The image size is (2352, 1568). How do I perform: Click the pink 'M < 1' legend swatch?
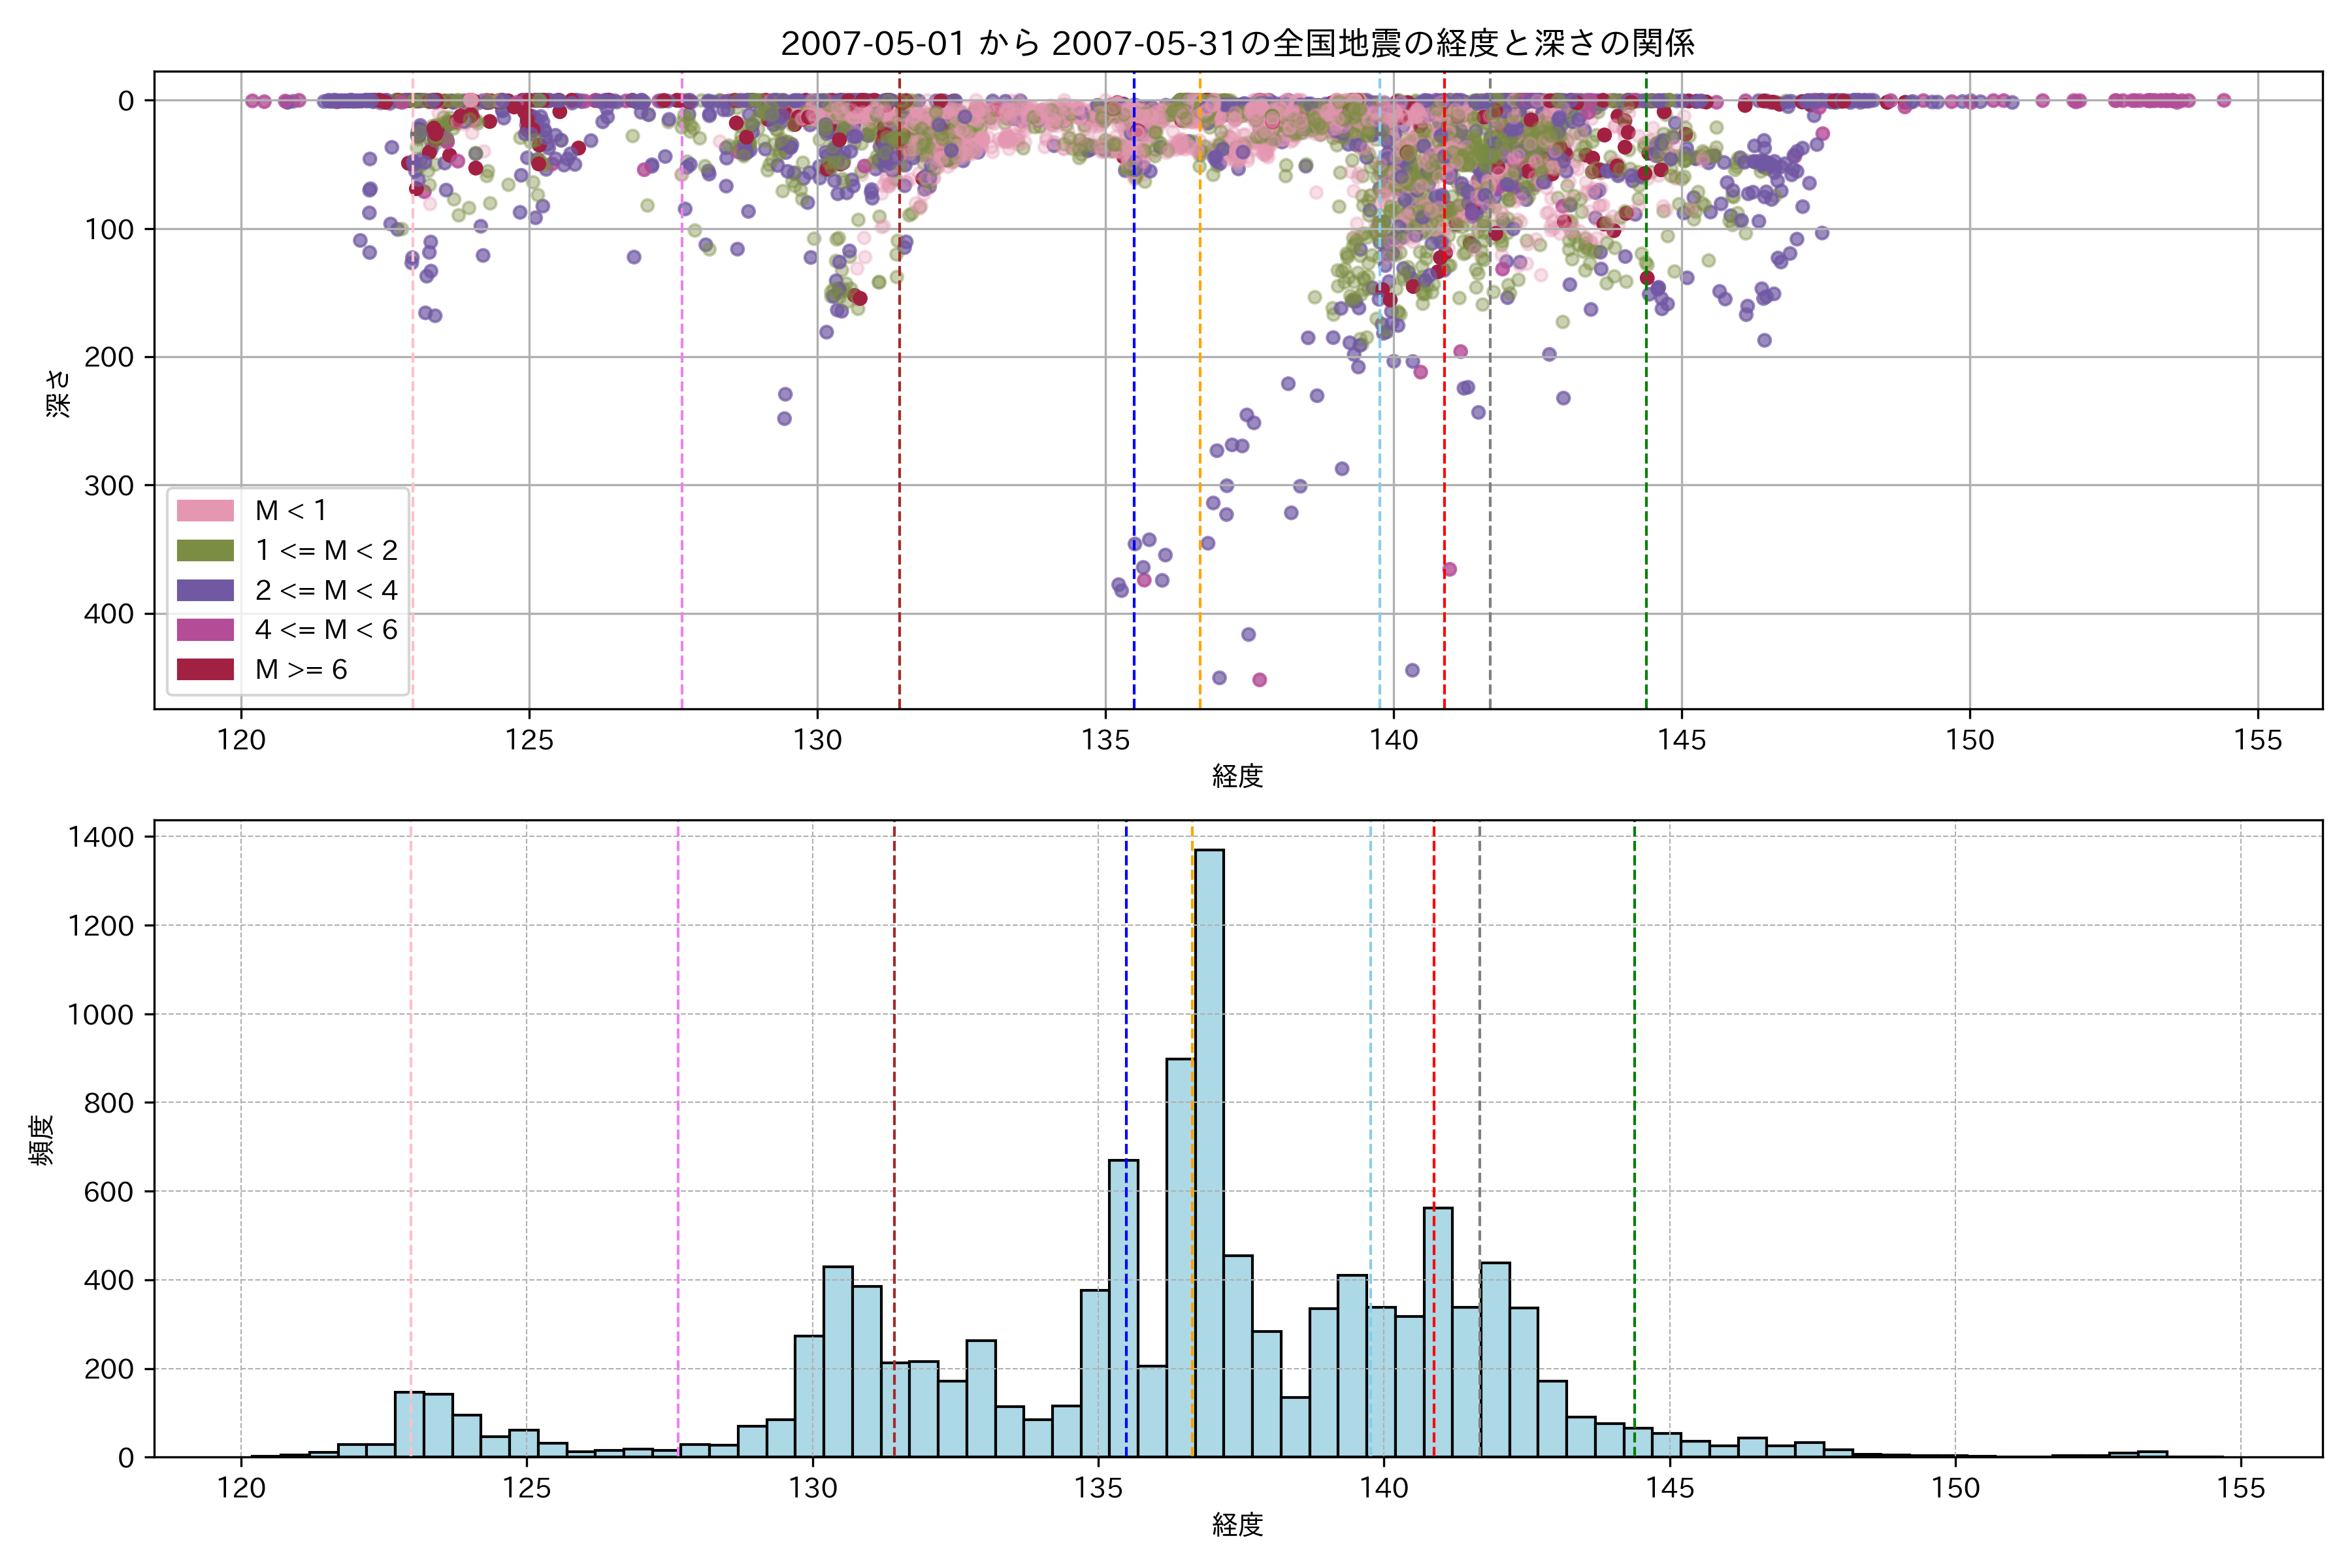click(205, 511)
